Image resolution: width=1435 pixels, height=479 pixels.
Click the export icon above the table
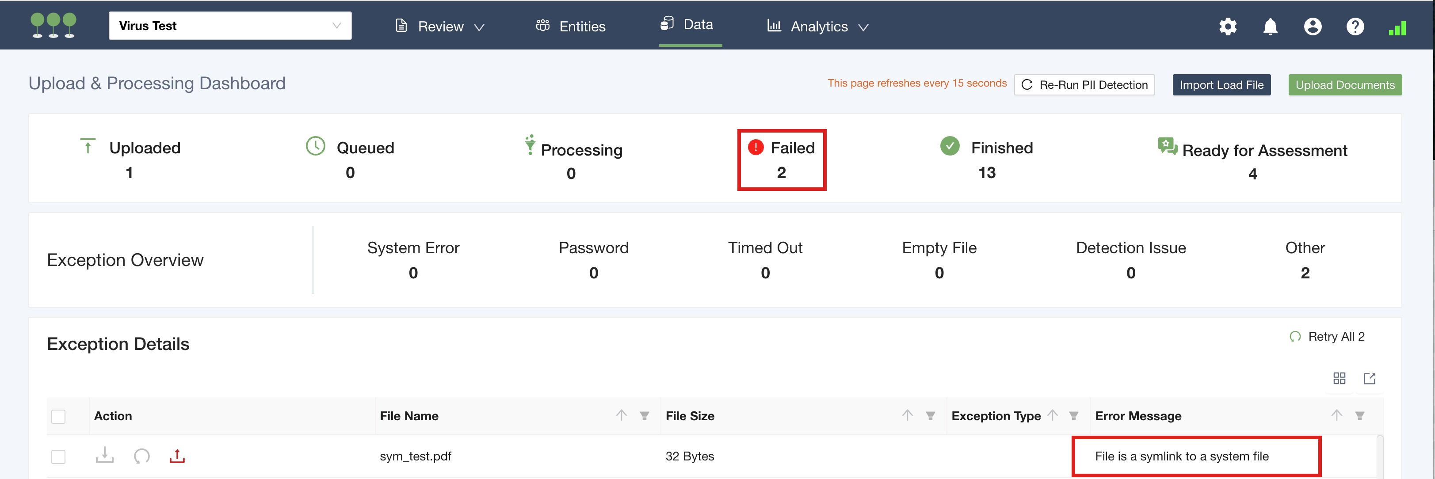pyautogui.click(x=1369, y=379)
